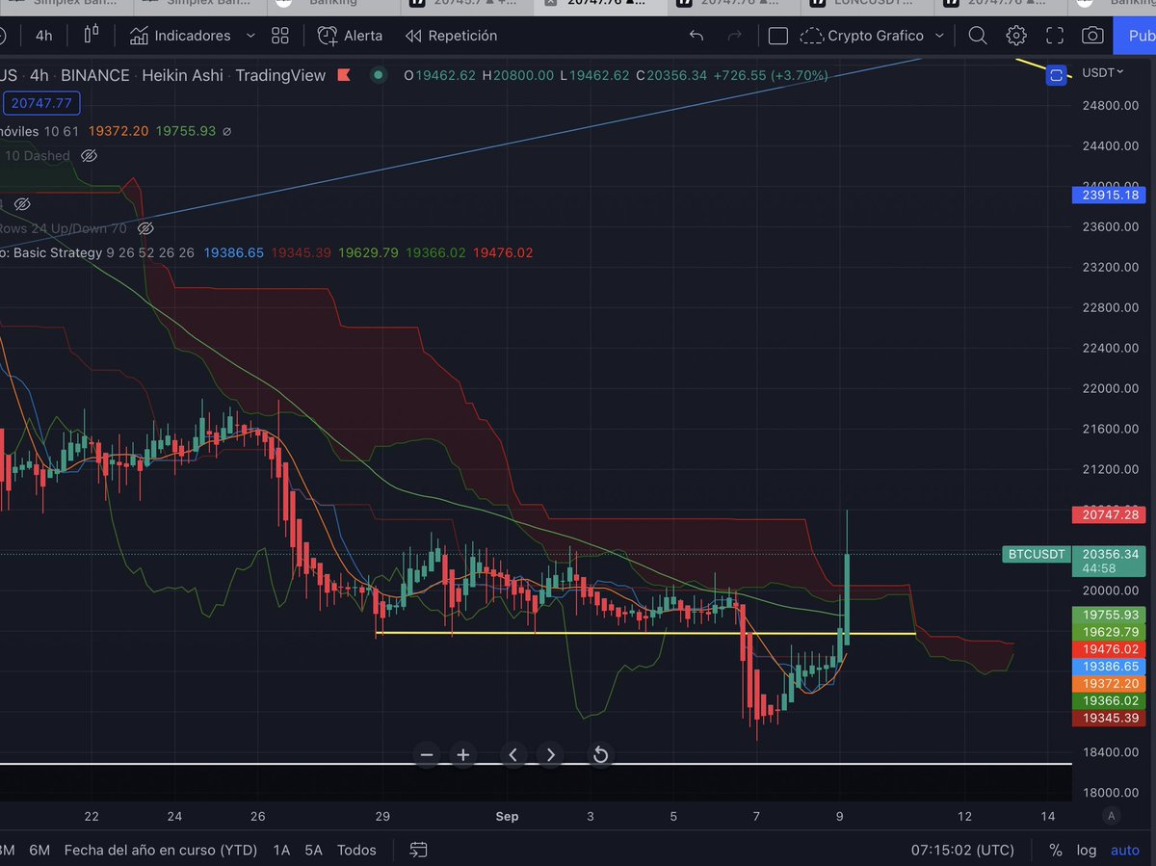Redo the last chart action
The height and width of the screenshot is (866, 1156).
[735, 36]
